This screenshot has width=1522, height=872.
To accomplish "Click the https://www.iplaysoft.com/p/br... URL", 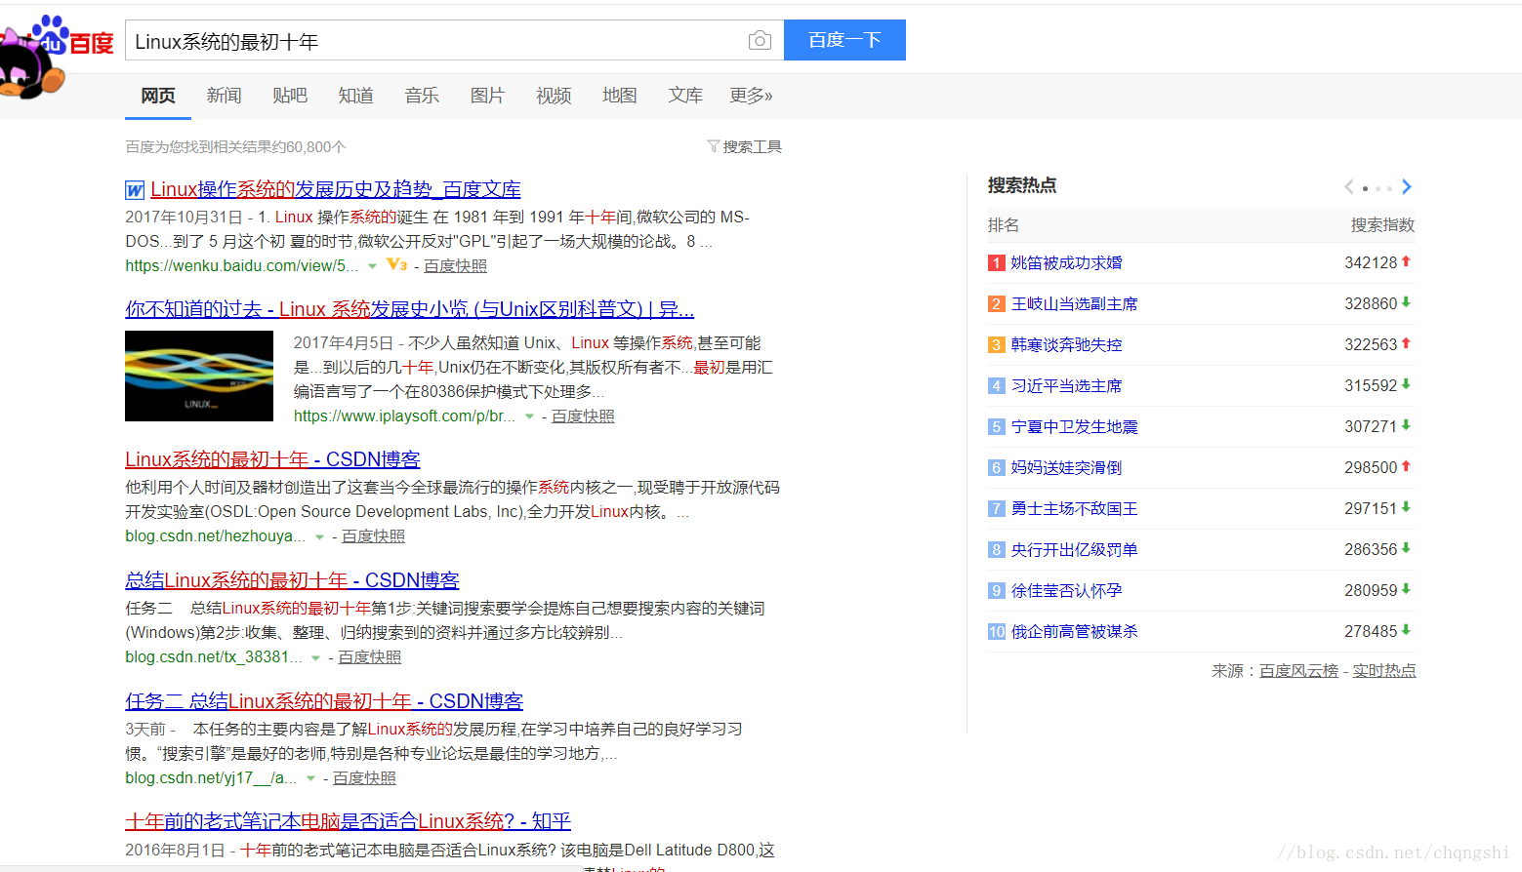I will pos(404,416).
